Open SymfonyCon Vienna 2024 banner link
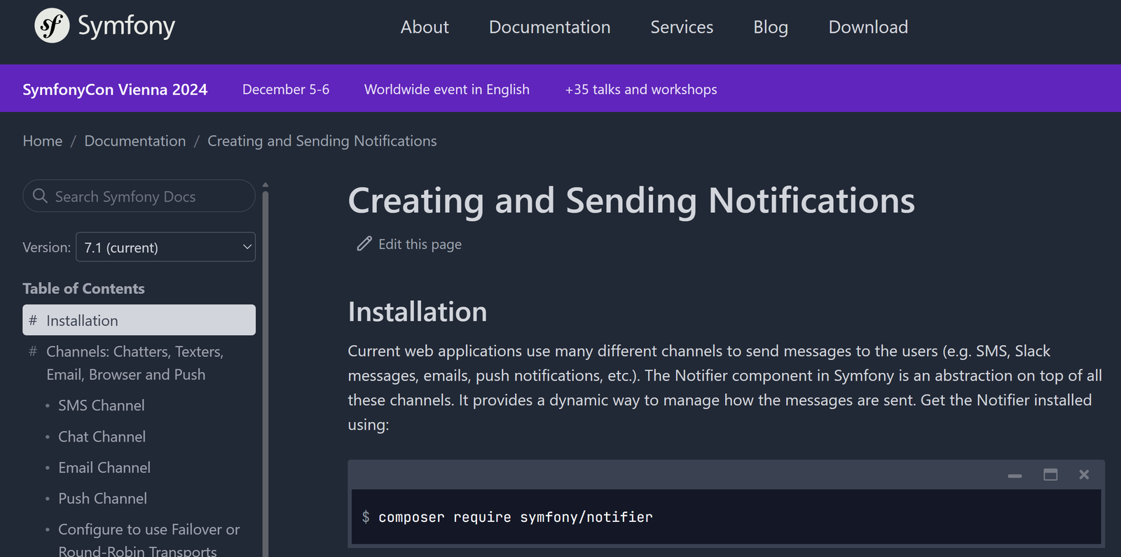The width and height of the screenshot is (1121, 557). click(115, 90)
